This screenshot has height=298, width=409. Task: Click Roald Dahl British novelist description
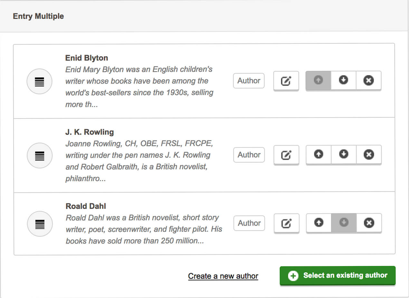(144, 229)
